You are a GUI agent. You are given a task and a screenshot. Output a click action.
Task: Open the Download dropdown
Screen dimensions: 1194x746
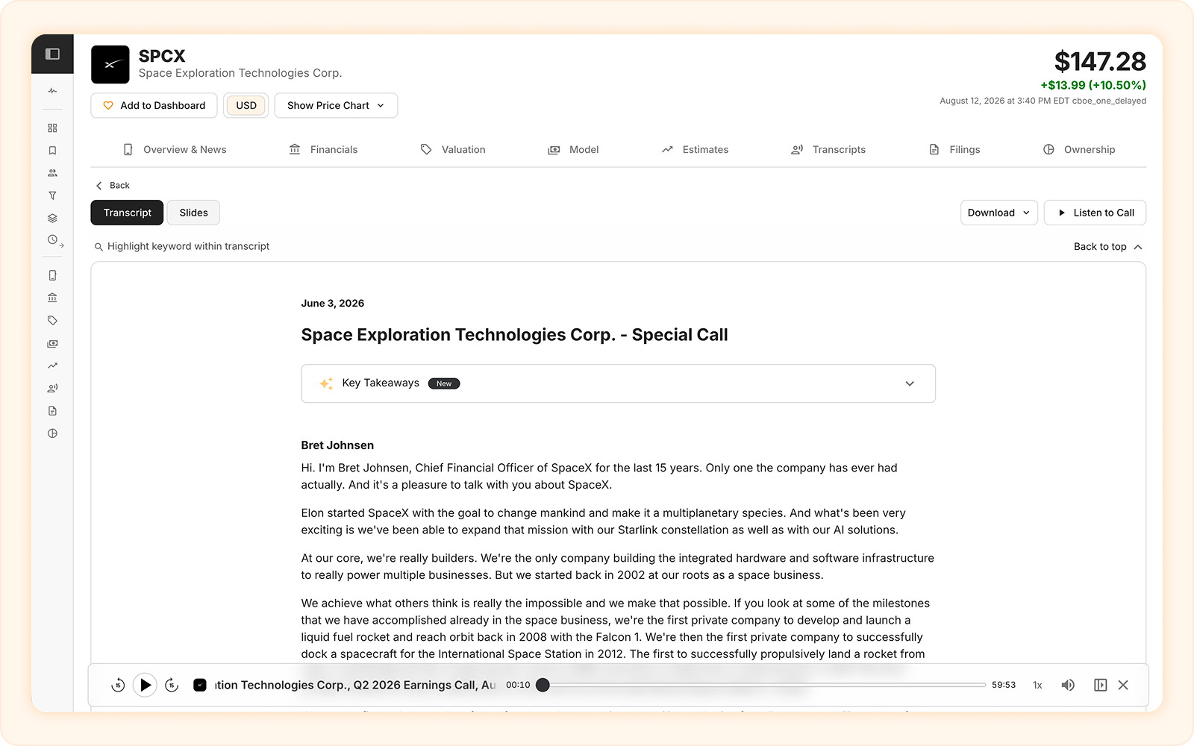coord(998,213)
